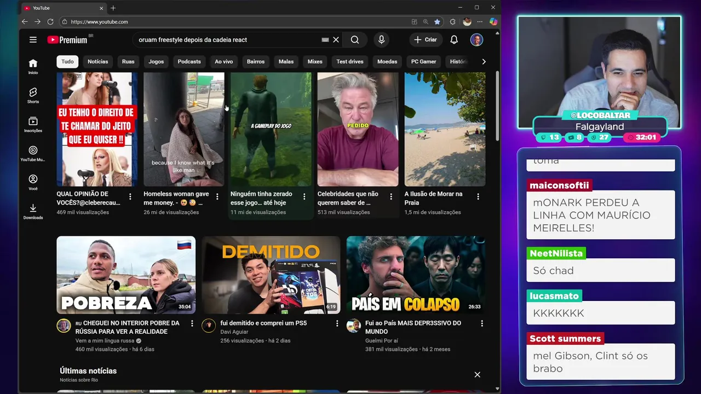This screenshot has height=394, width=701.
Task: Select the Podcasts filter chip
Action: [189, 61]
